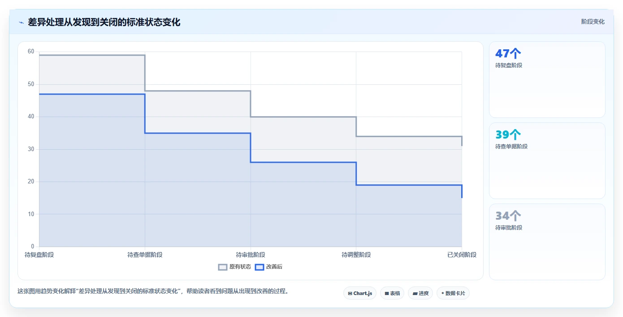Select the Chart.js tag button
This screenshot has width=623, height=317.
coord(360,293)
